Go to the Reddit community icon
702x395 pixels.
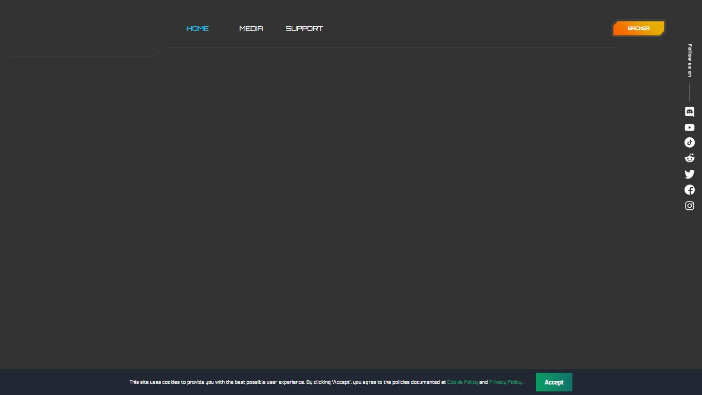coord(690,158)
